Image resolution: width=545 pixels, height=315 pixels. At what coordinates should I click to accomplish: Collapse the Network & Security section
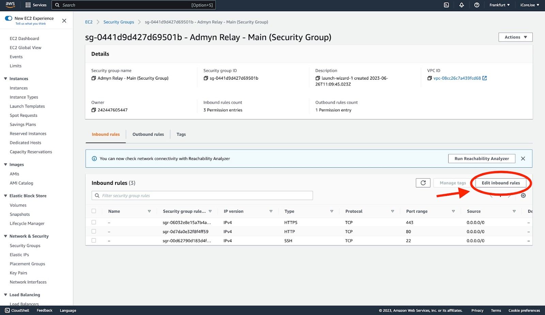(x=5, y=236)
